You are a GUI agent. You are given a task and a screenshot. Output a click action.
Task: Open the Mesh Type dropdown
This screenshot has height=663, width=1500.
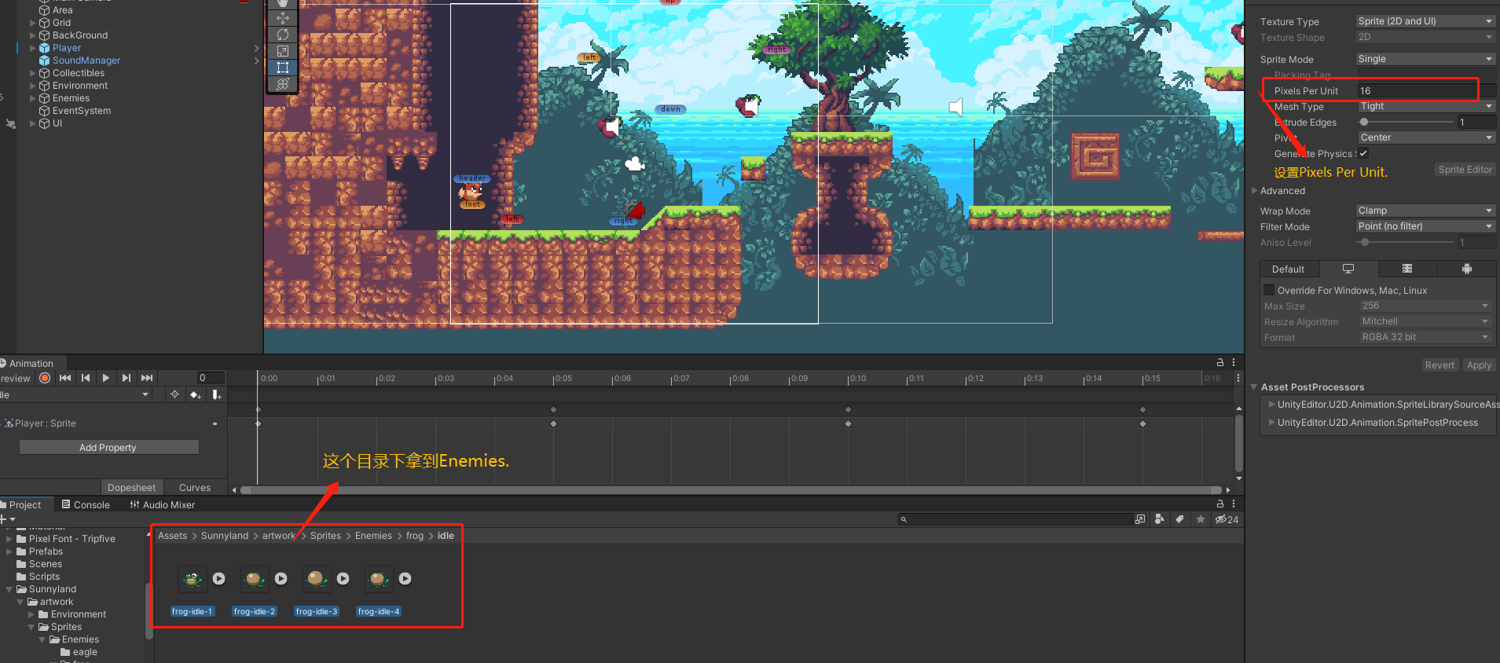(1425, 106)
